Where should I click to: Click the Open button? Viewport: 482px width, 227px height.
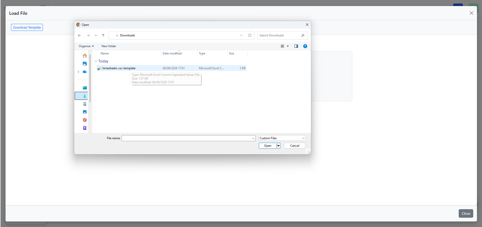(x=268, y=146)
